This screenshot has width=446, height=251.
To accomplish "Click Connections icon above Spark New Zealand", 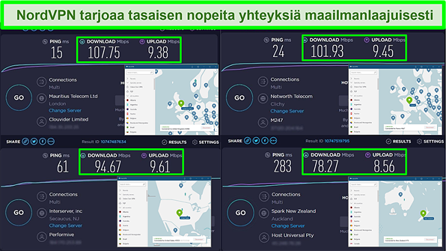I will coord(264,196).
